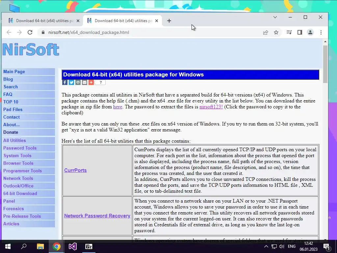Open Main Page in sidebar
Image resolution: width=337 pixels, height=253 pixels.
[14, 71]
